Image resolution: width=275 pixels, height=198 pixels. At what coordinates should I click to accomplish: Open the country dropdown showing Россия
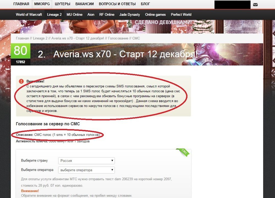(86, 161)
